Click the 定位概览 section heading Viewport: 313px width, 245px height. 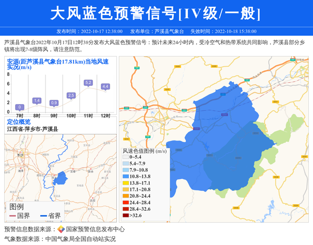[19, 122]
